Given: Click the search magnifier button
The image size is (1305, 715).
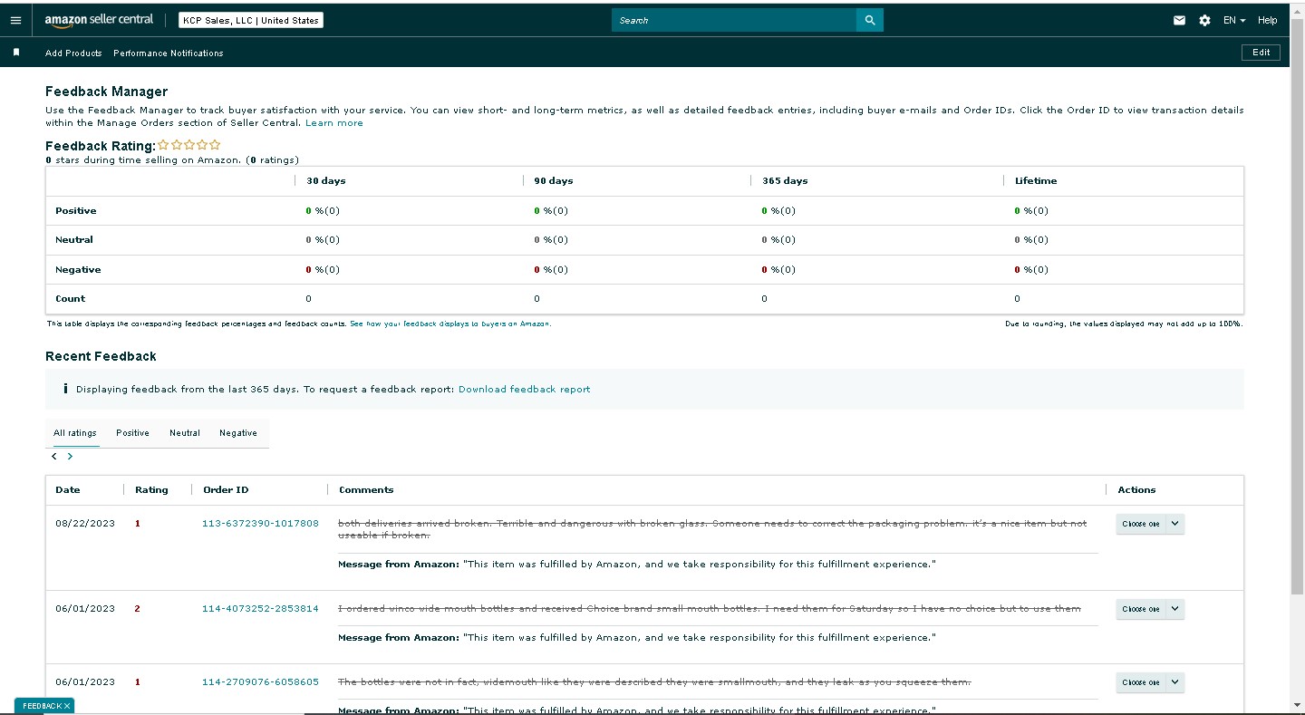Looking at the screenshot, I should [870, 20].
